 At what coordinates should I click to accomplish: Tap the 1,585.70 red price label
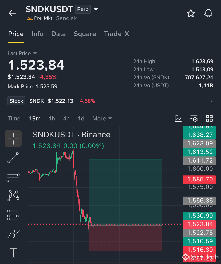click(x=200, y=180)
